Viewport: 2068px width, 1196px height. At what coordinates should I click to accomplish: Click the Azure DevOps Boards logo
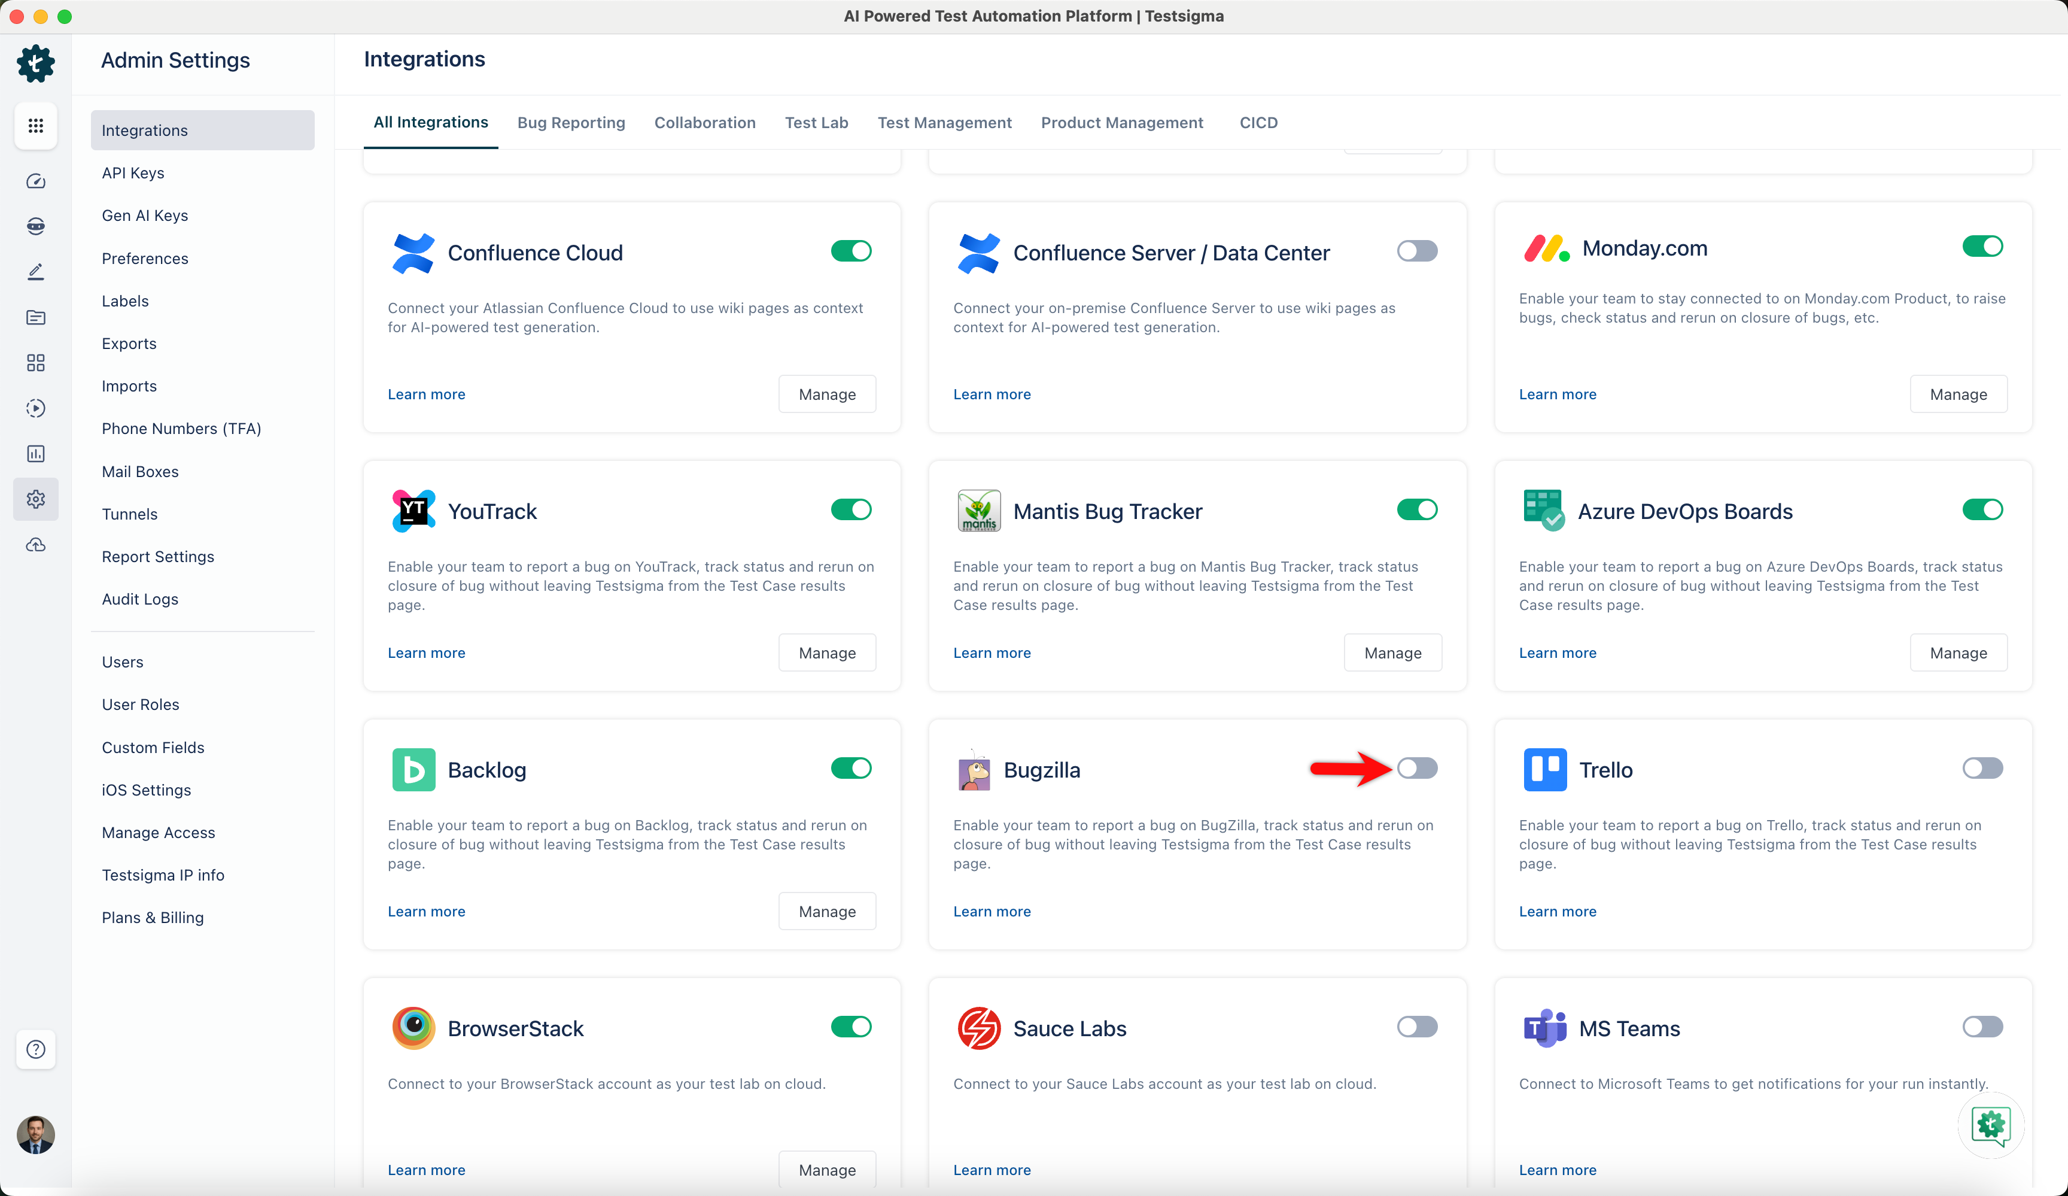coord(1544,511)
